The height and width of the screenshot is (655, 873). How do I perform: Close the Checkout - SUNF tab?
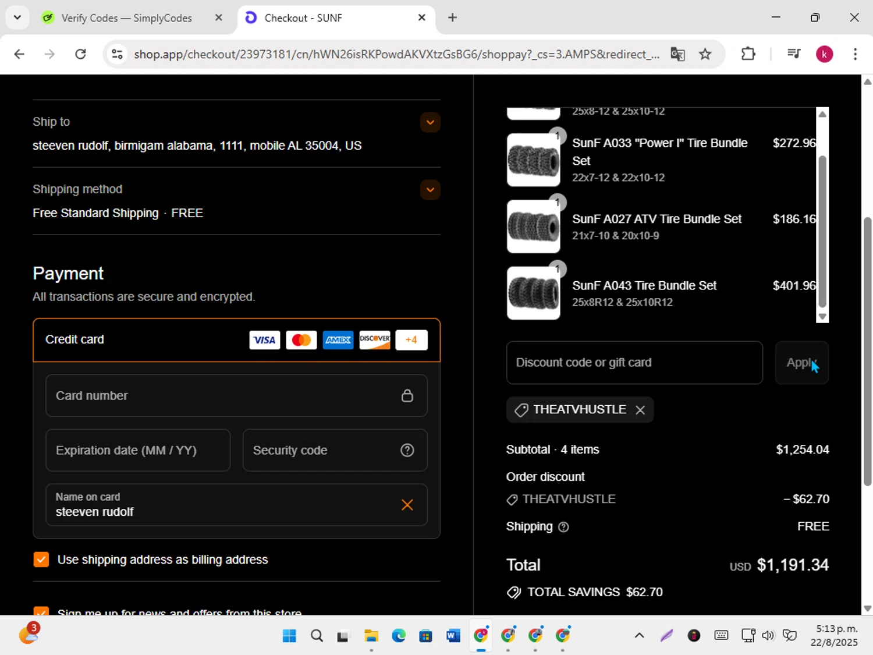[422, 17]
